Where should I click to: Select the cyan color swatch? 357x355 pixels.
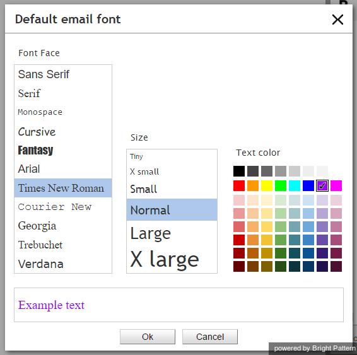coord(295,185)
